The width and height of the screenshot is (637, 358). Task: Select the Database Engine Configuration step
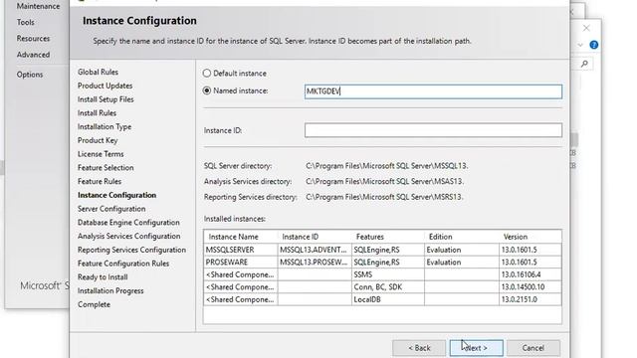click(128, 223)
